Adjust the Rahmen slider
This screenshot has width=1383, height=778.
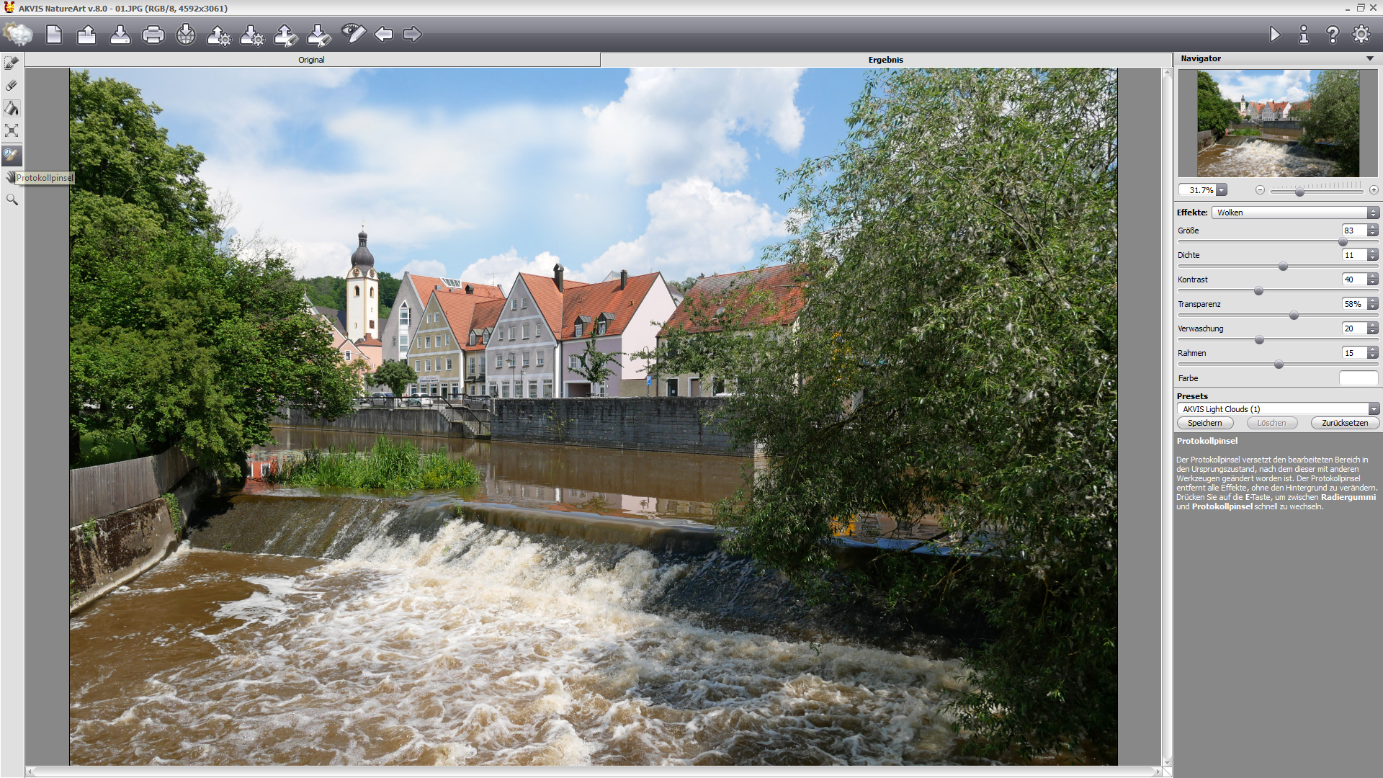click(1278, 365)
